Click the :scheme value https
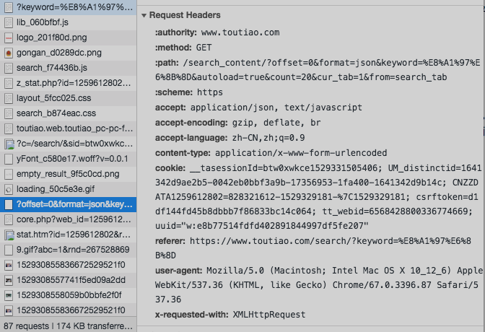Image resolution: width=485 pixels, height=332 pixels. pos(210,92)
